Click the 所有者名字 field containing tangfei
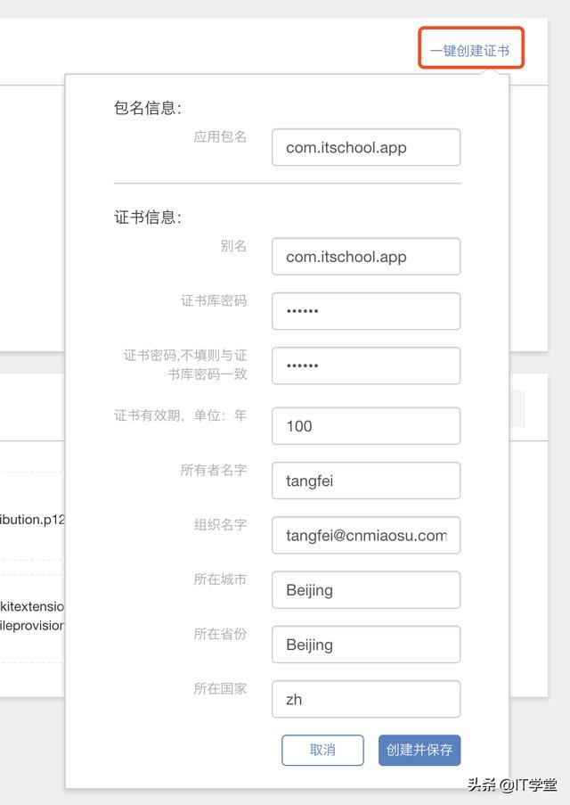The height and width of the screenshot is (805, 570). coord(366,481)
